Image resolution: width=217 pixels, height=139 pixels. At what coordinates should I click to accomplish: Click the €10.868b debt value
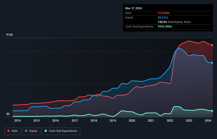point(164,13)
